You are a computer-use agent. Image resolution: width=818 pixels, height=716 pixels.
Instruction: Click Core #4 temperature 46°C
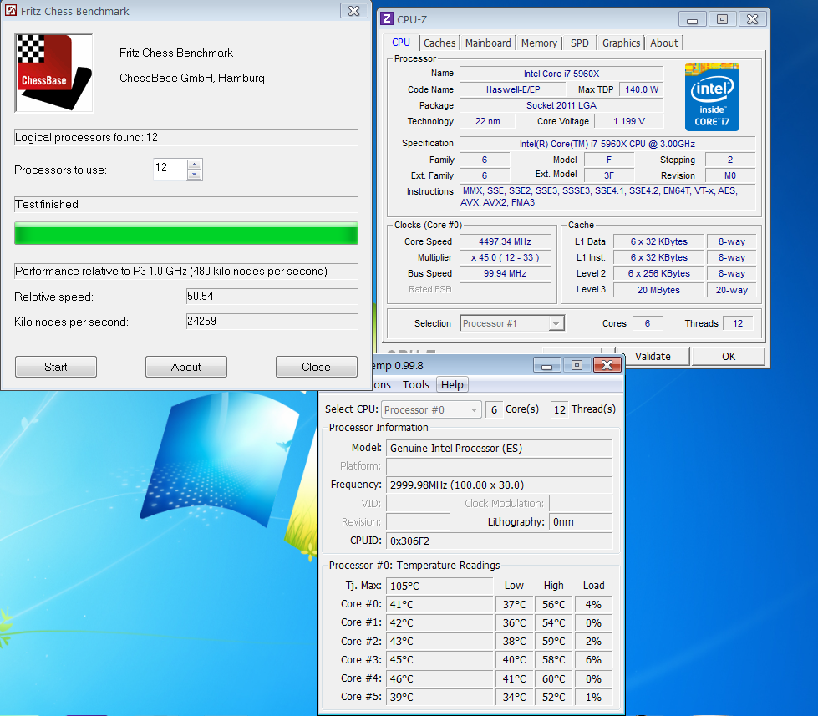pos(439,678)
